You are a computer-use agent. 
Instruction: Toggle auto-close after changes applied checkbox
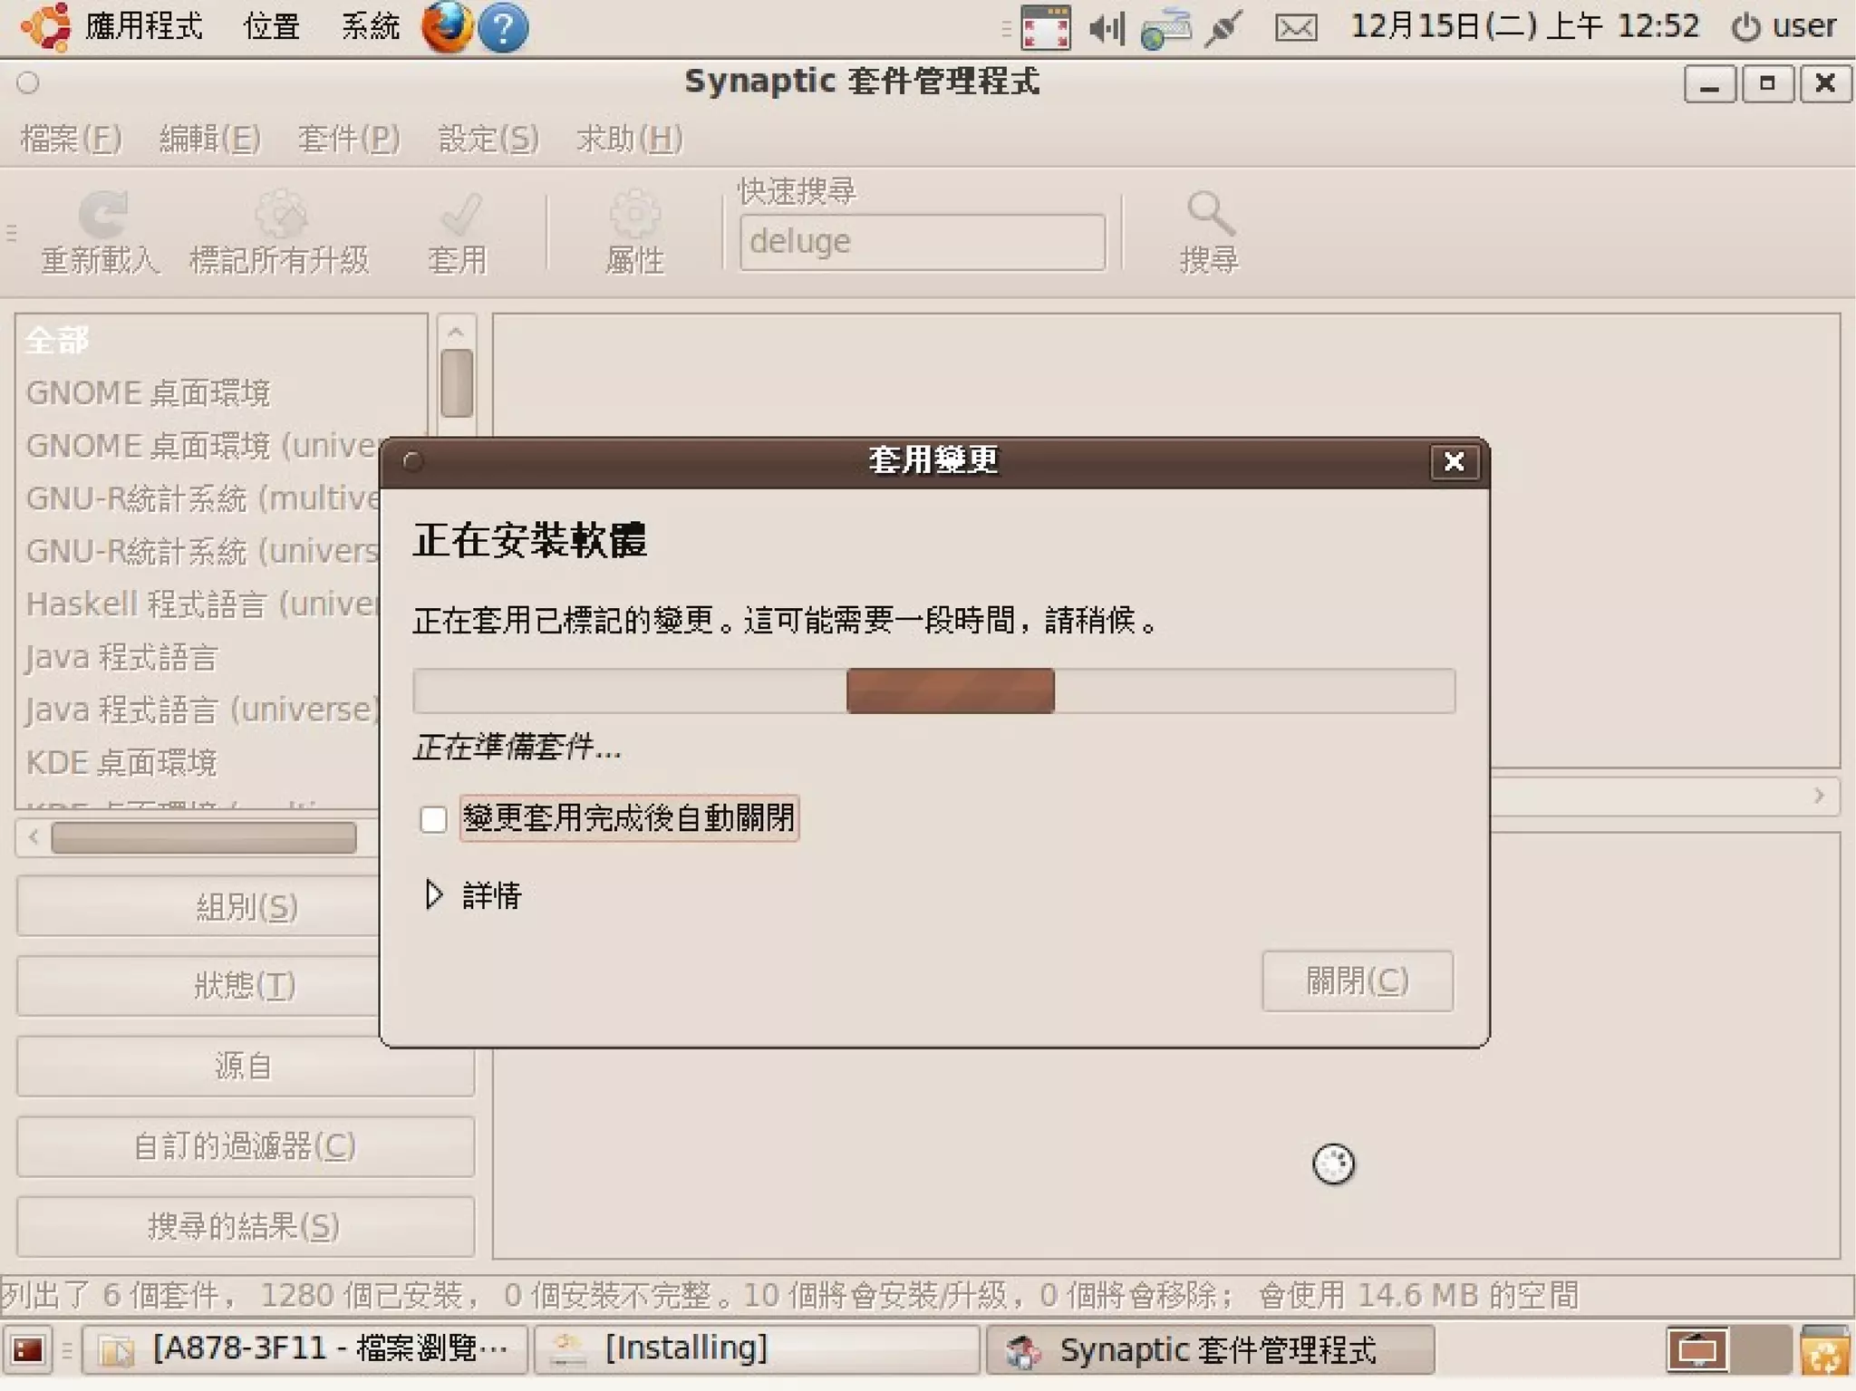click(433, 819)
